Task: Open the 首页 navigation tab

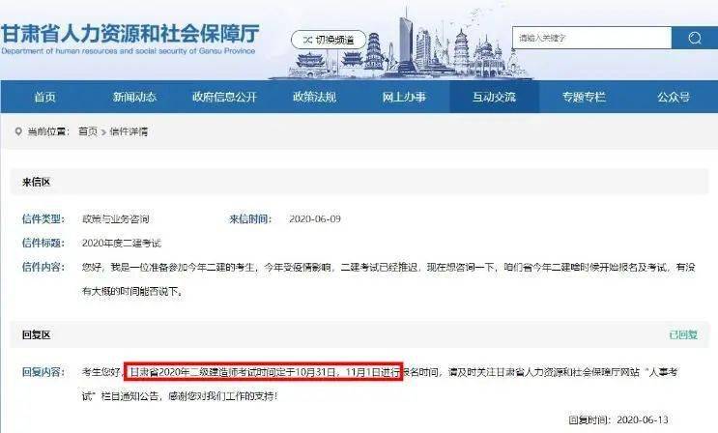Action: coord(44,97)
